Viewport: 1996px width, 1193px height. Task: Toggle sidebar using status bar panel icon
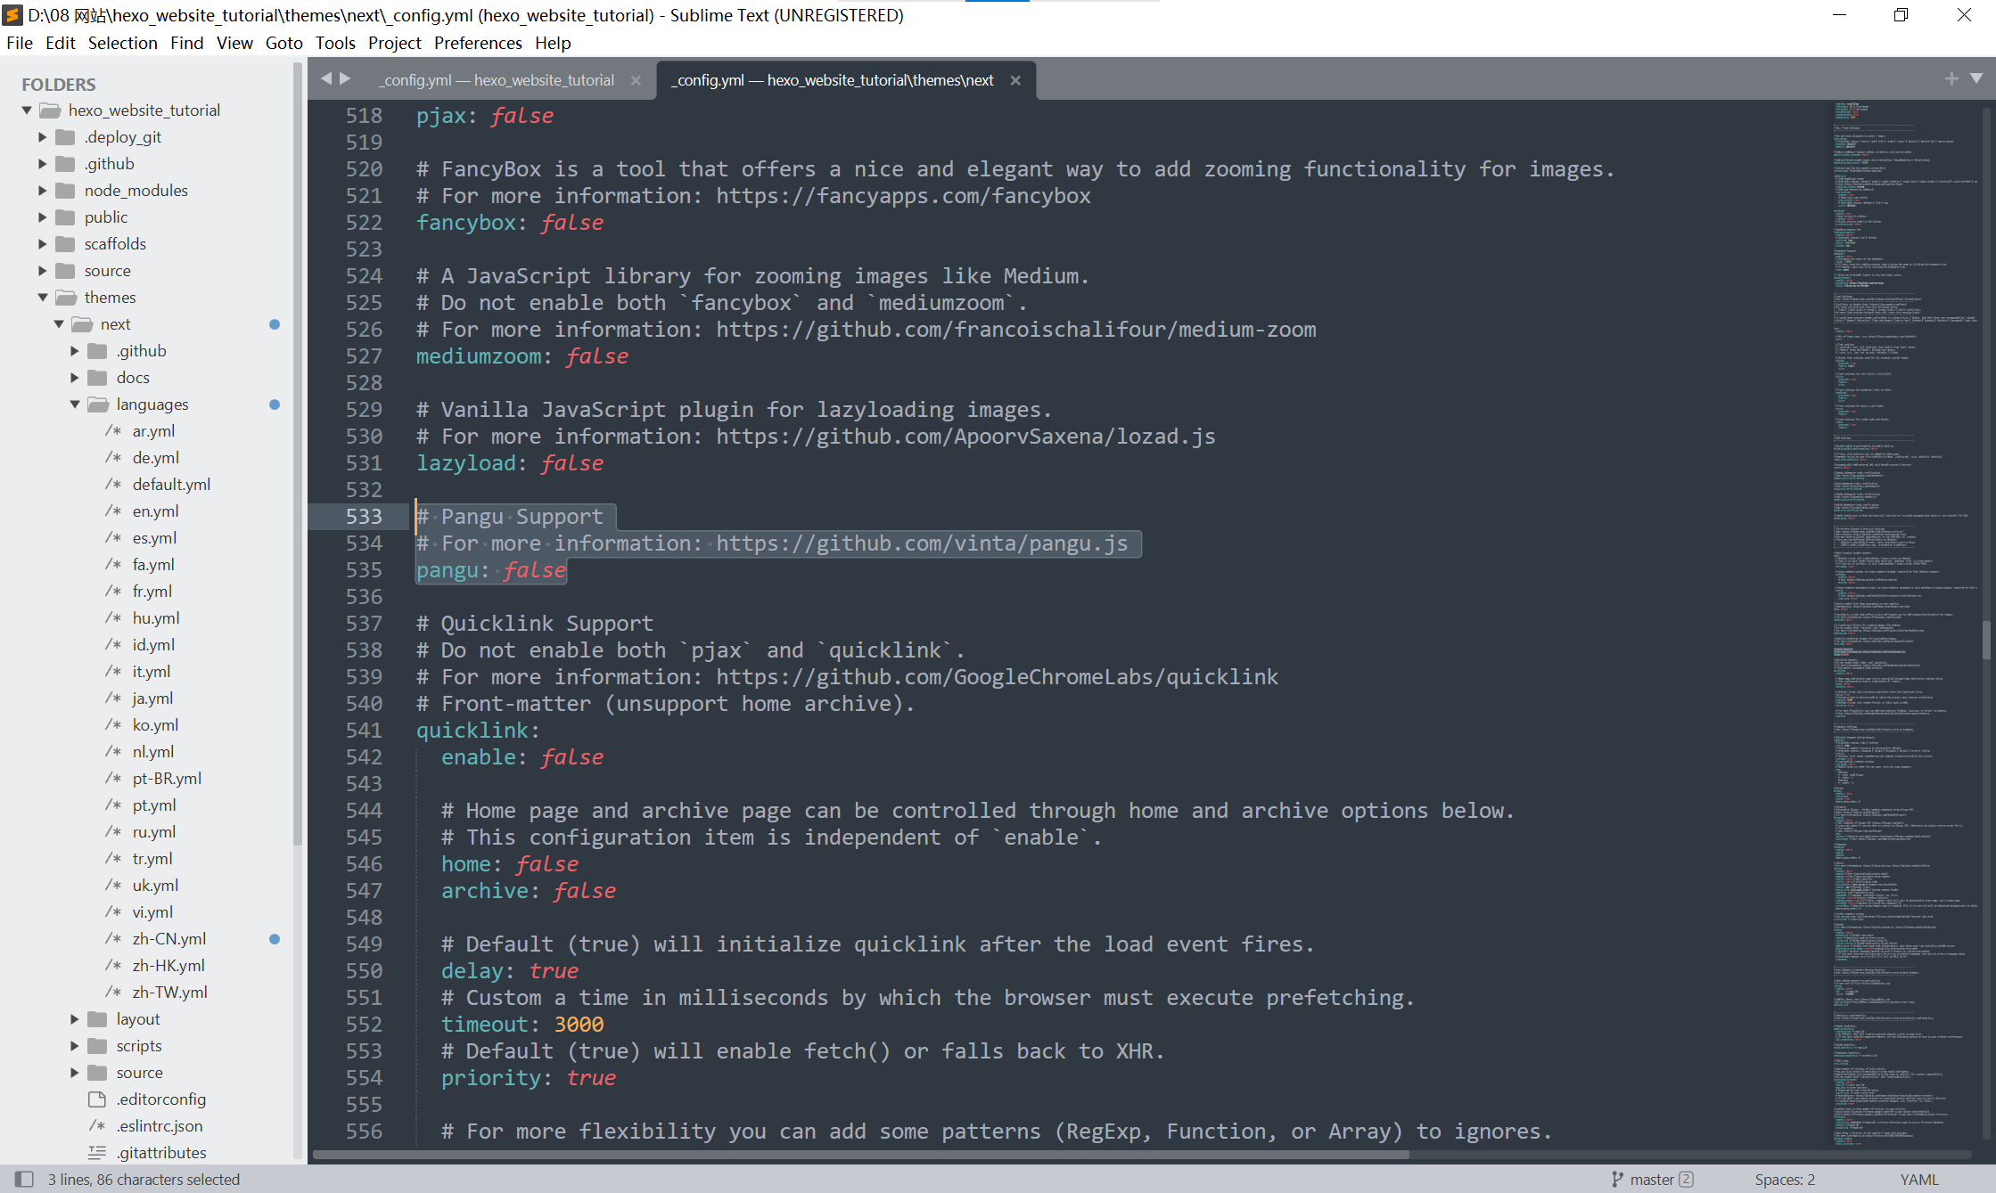(24, 1179)
